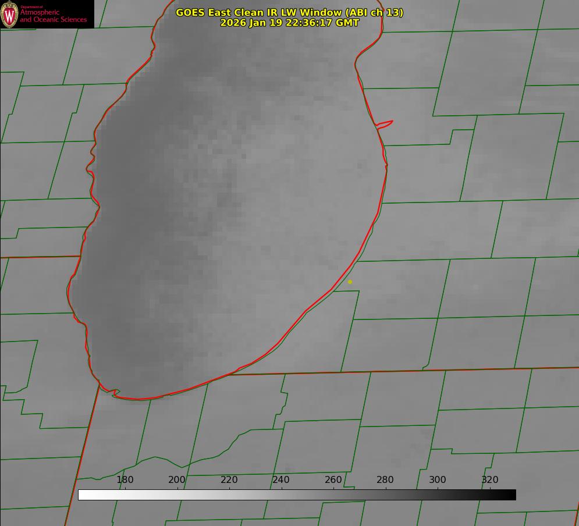Click the colorbar directly below the 240 label

click(281, 495)
